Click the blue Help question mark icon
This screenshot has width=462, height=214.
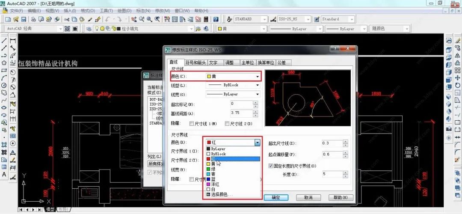point(216,19)
